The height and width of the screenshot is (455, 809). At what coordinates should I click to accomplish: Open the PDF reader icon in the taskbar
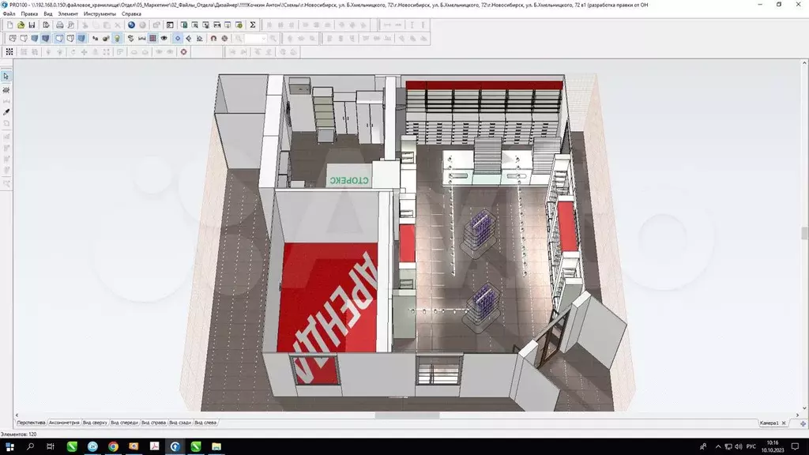154,447
